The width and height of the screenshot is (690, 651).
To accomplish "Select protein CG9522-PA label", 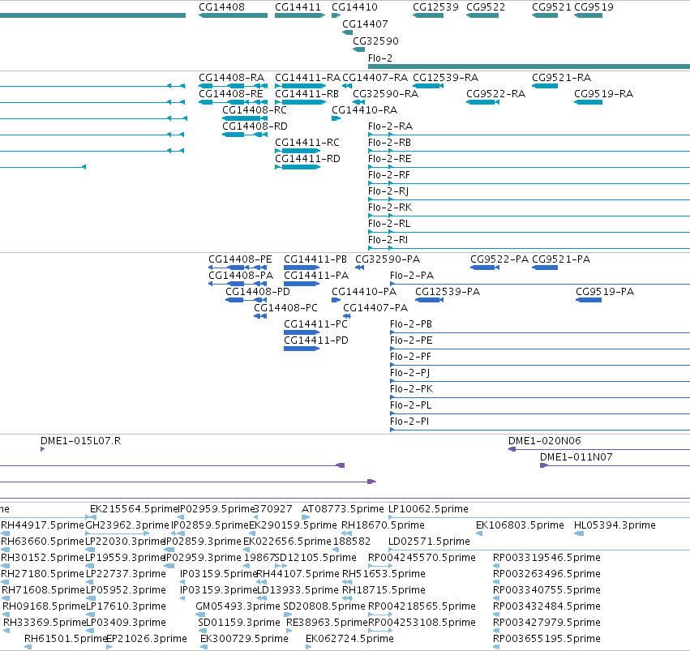I will pyautogui.click(x=499, y=259).
